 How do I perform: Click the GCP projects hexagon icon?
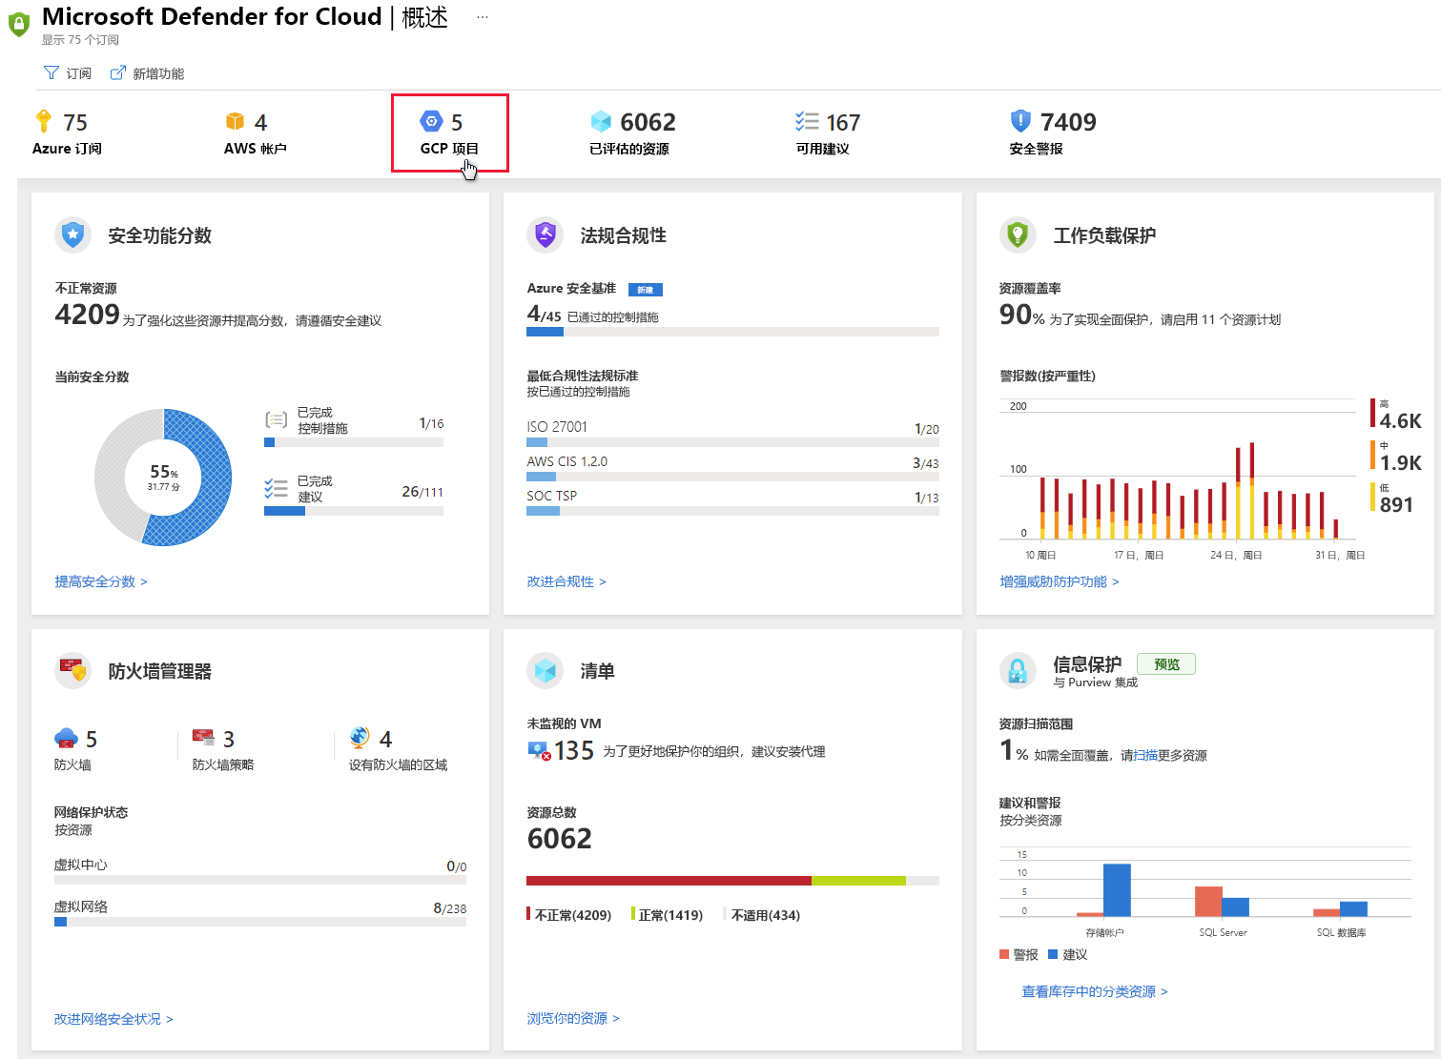(x=432, y=121)
